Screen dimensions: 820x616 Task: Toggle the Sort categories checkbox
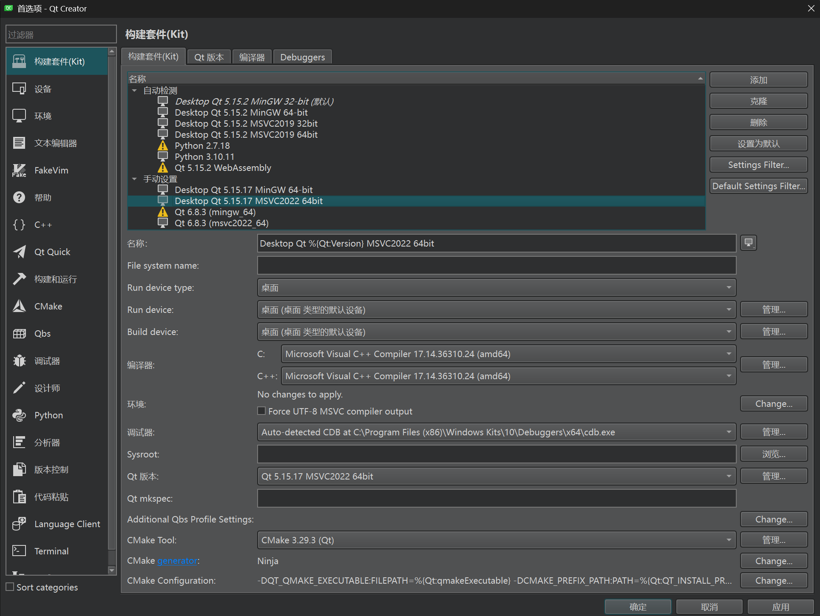[10, 587]
